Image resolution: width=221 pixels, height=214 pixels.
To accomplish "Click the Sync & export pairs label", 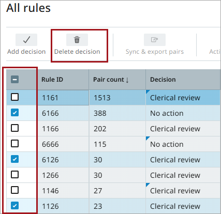I will pyautogui.click(x=155, y=52).
